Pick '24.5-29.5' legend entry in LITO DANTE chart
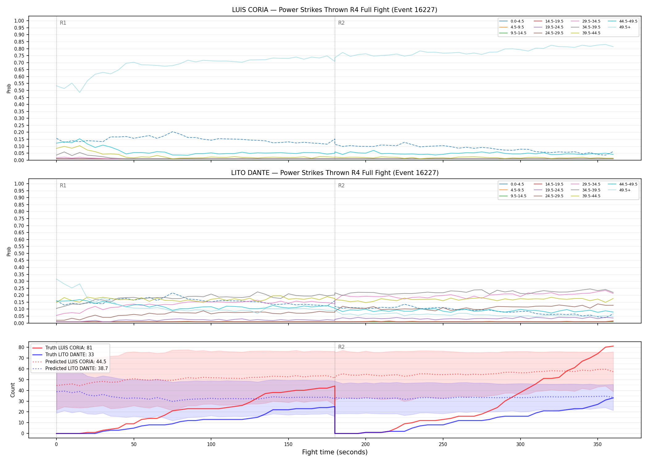Image resolution: width=648 pixels, height=463 pixels. pos(549,196)
